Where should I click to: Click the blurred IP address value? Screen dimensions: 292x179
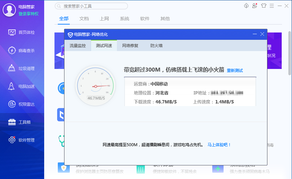(227, 93)
